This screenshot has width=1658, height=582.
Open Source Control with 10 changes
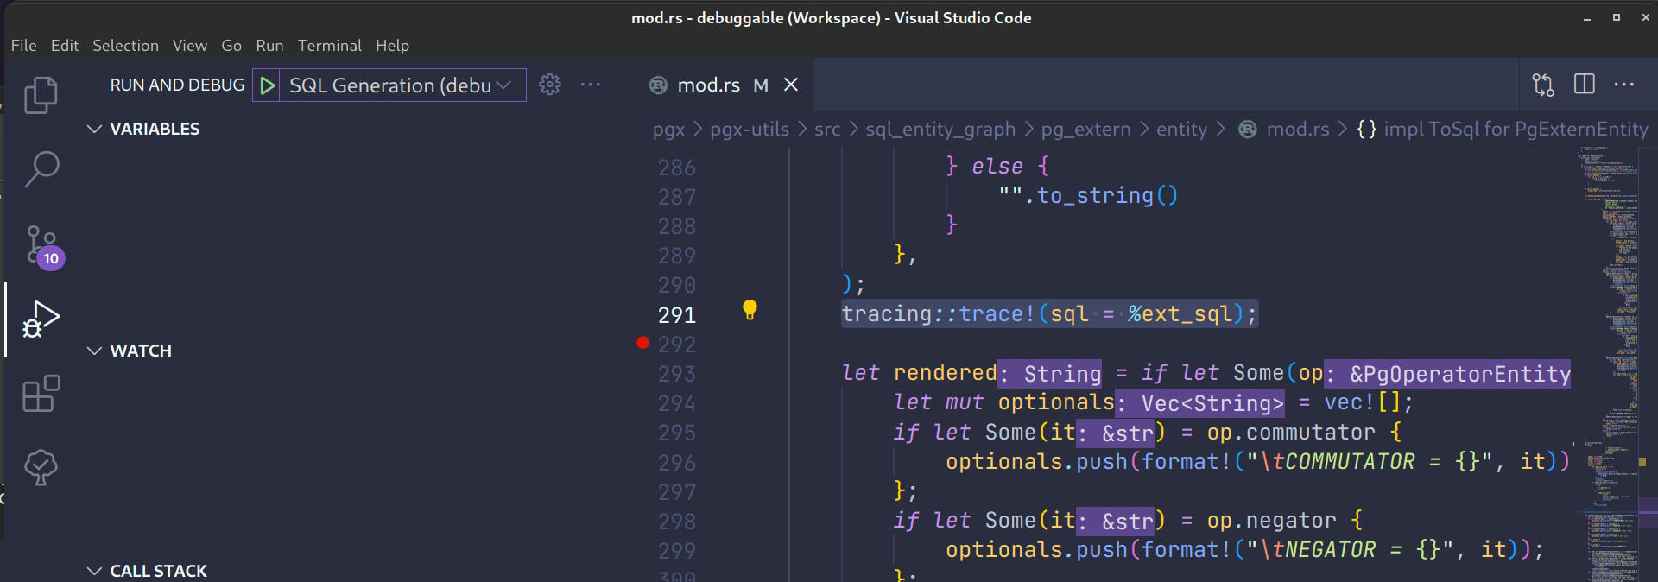pyautogui.click(x=41, y=245)
